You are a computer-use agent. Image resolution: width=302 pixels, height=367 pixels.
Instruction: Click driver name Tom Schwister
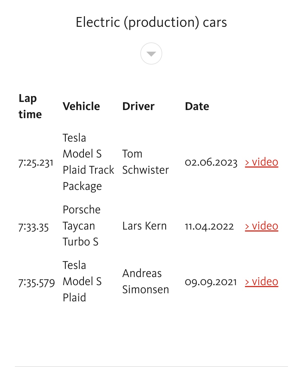[145, 162]
